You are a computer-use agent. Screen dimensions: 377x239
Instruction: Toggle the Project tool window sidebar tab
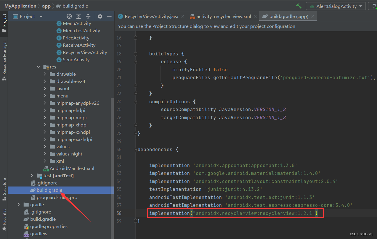[4, 24]
